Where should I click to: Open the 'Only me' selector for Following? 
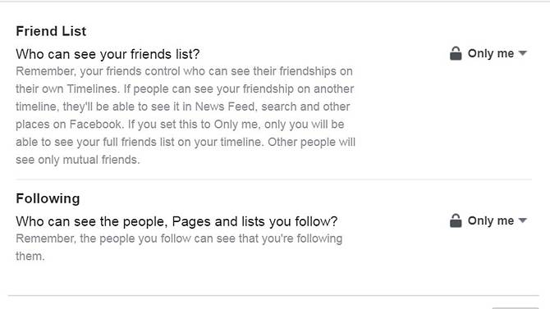[x=488, y=220]
